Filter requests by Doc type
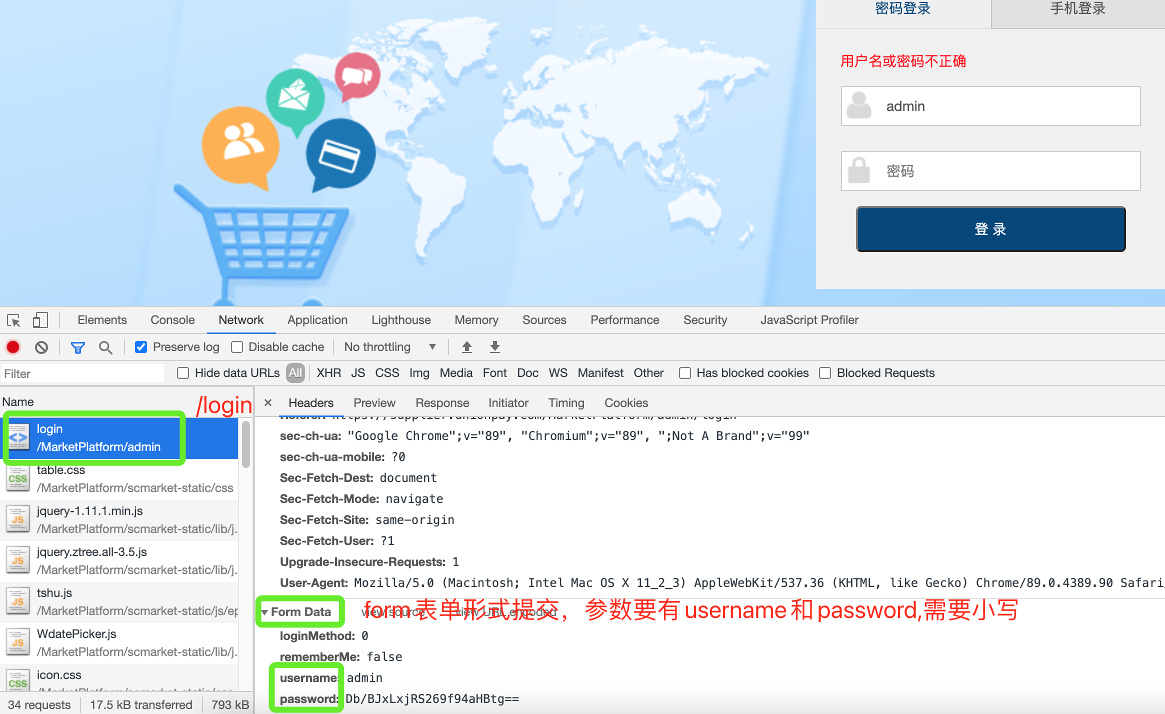The image size is (1165, 714). pos(527,373)
